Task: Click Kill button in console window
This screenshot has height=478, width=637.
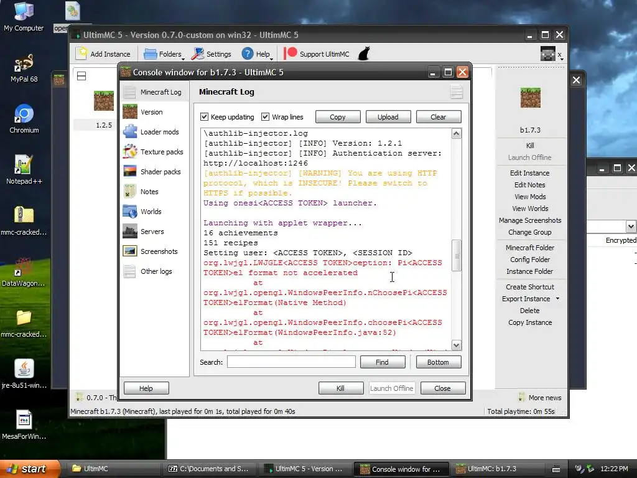Action: (x=340, y=388)
